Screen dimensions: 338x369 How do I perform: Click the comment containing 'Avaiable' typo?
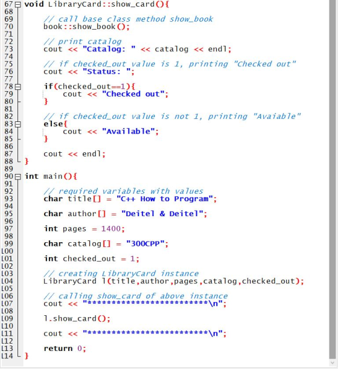coord(172,117)
